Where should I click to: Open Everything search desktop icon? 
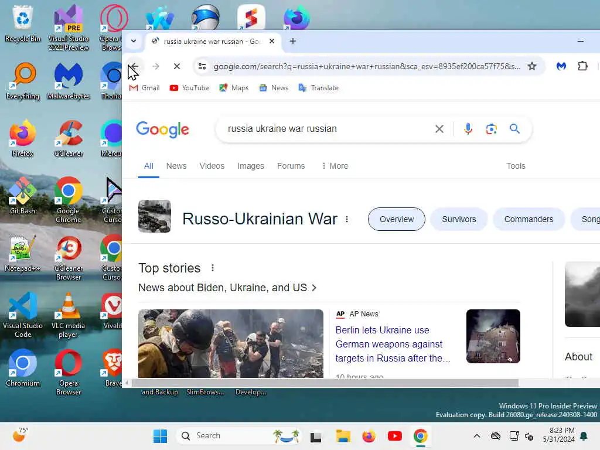(x=23, y=81)
